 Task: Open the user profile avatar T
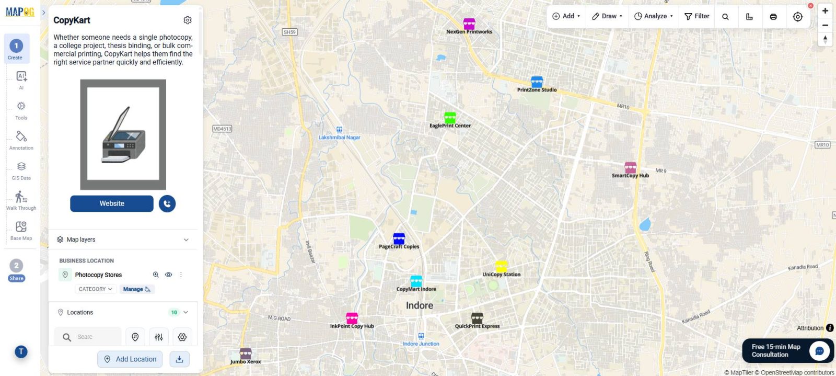click(x=21, y=352)
